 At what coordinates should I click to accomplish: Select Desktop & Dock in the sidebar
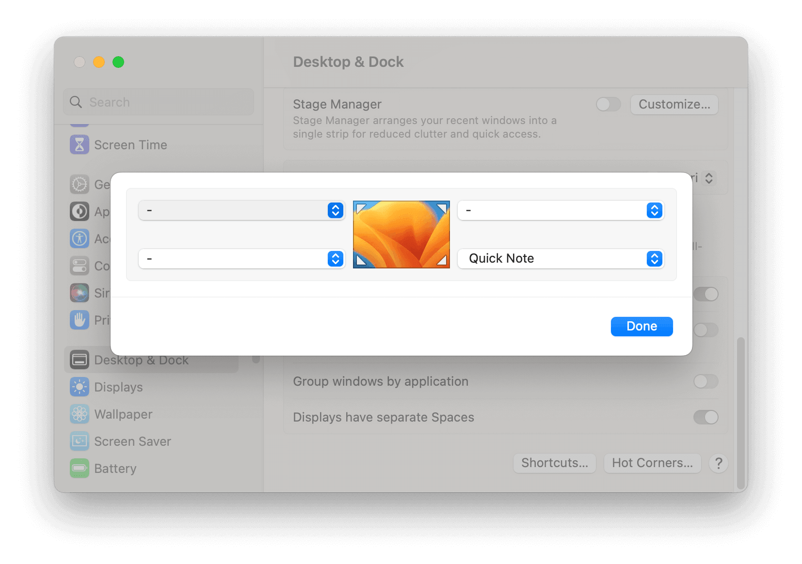[x=141, y=360]
